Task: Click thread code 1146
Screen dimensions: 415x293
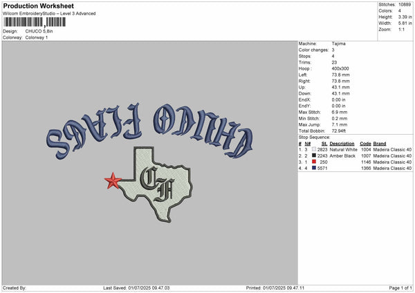Action: point(366,162)
